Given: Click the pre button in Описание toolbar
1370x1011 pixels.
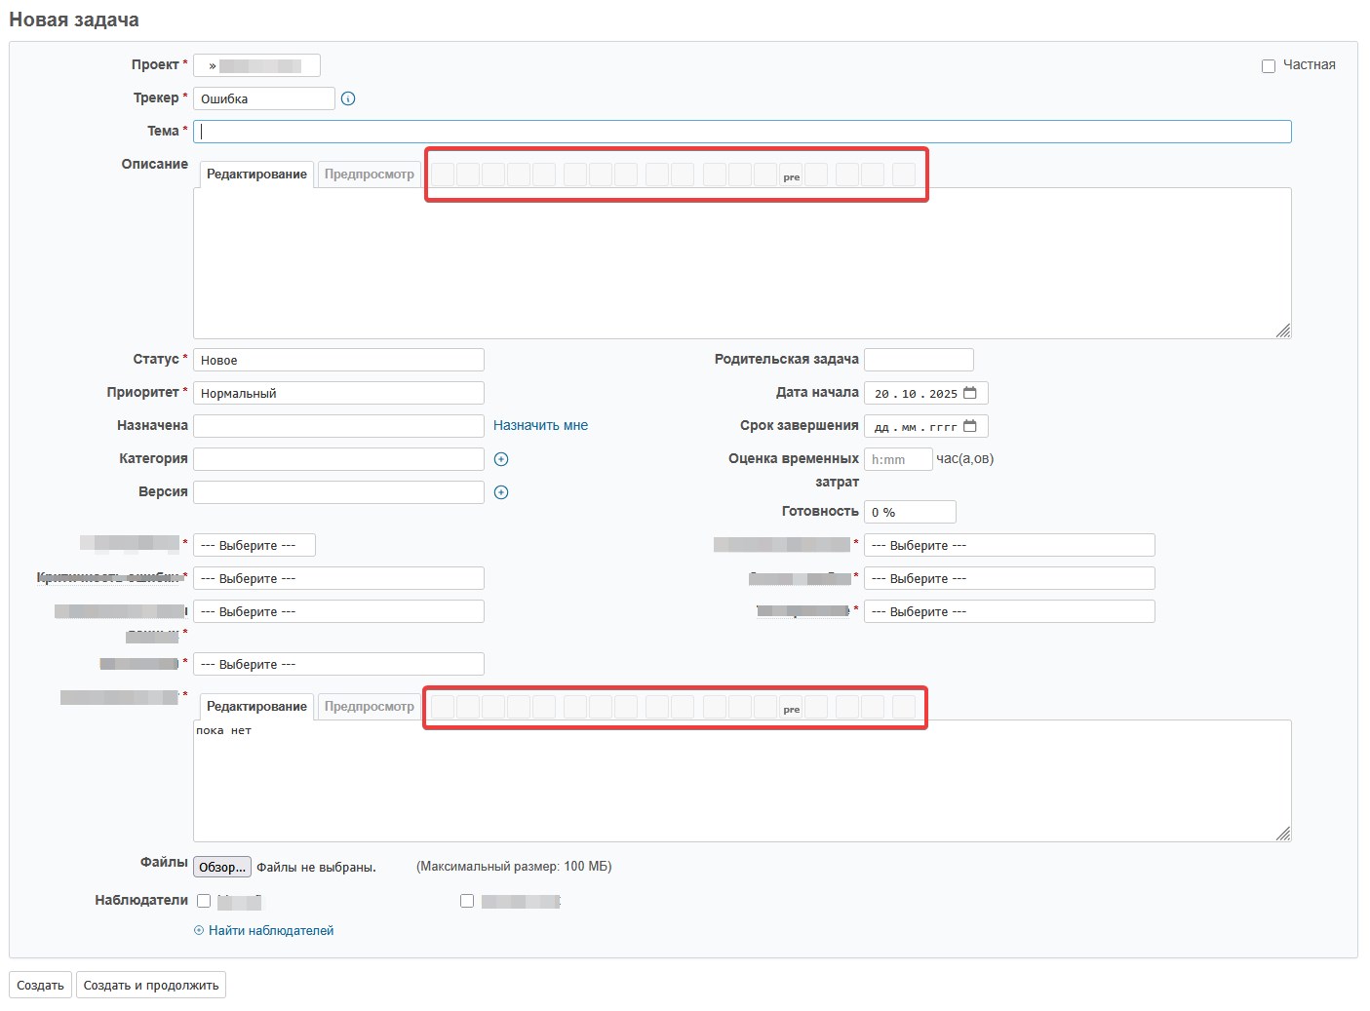Looking at the screenshot, I should point(791,175).
